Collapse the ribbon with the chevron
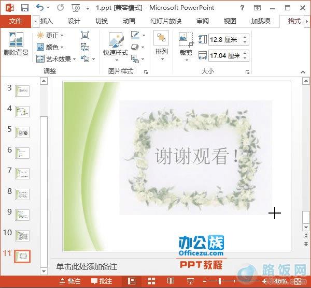The height and width of the screenshot is (288, 311). [x=303, y=72]
